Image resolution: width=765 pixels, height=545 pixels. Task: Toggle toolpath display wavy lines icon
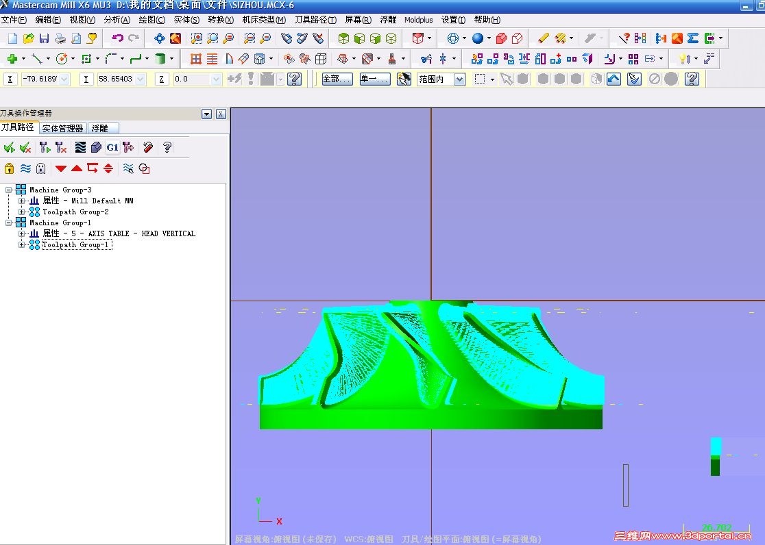[x=25, y=168]
